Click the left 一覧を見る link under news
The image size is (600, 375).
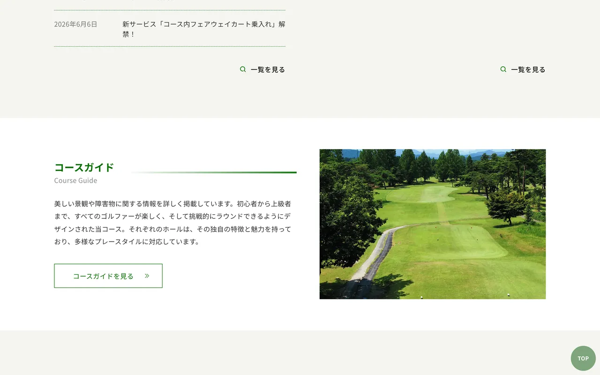pos(262,69)
